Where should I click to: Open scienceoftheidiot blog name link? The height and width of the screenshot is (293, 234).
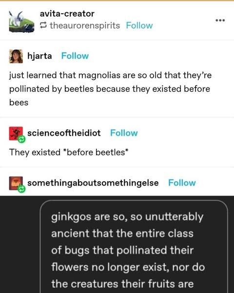click(64, 133)
